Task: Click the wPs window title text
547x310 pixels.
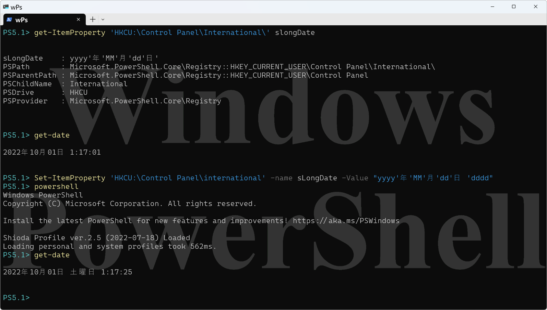Action: pyautogui.click(x=16, y=7)
